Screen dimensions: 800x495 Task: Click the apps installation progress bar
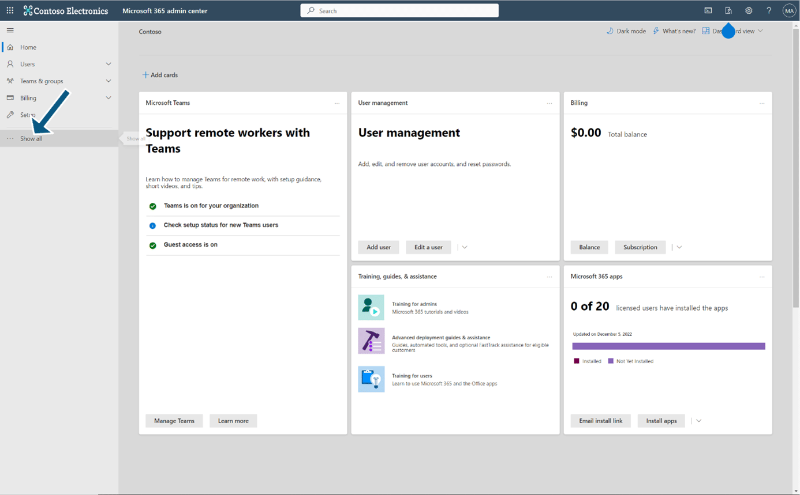668,346
